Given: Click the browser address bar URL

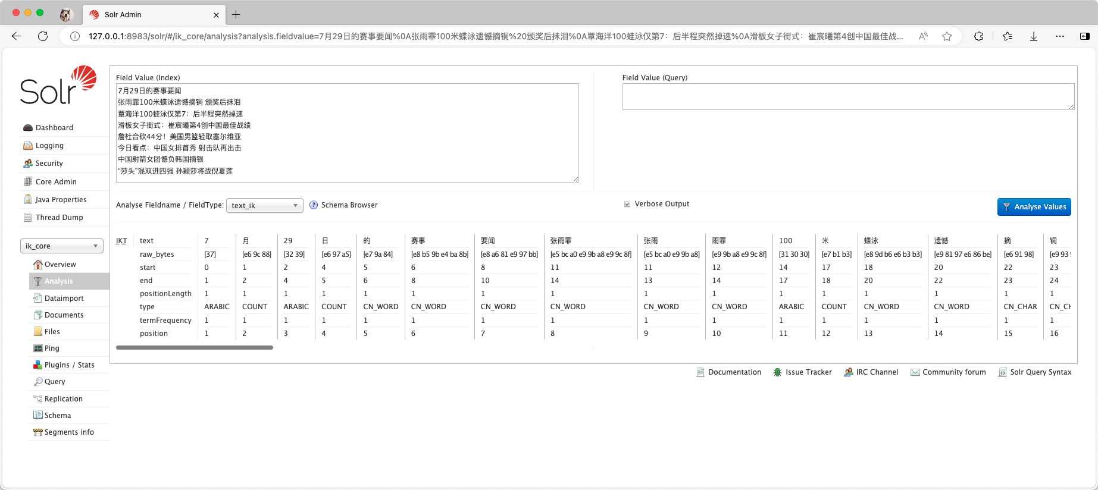Looking at the screenshot, I should pos(495,36).
